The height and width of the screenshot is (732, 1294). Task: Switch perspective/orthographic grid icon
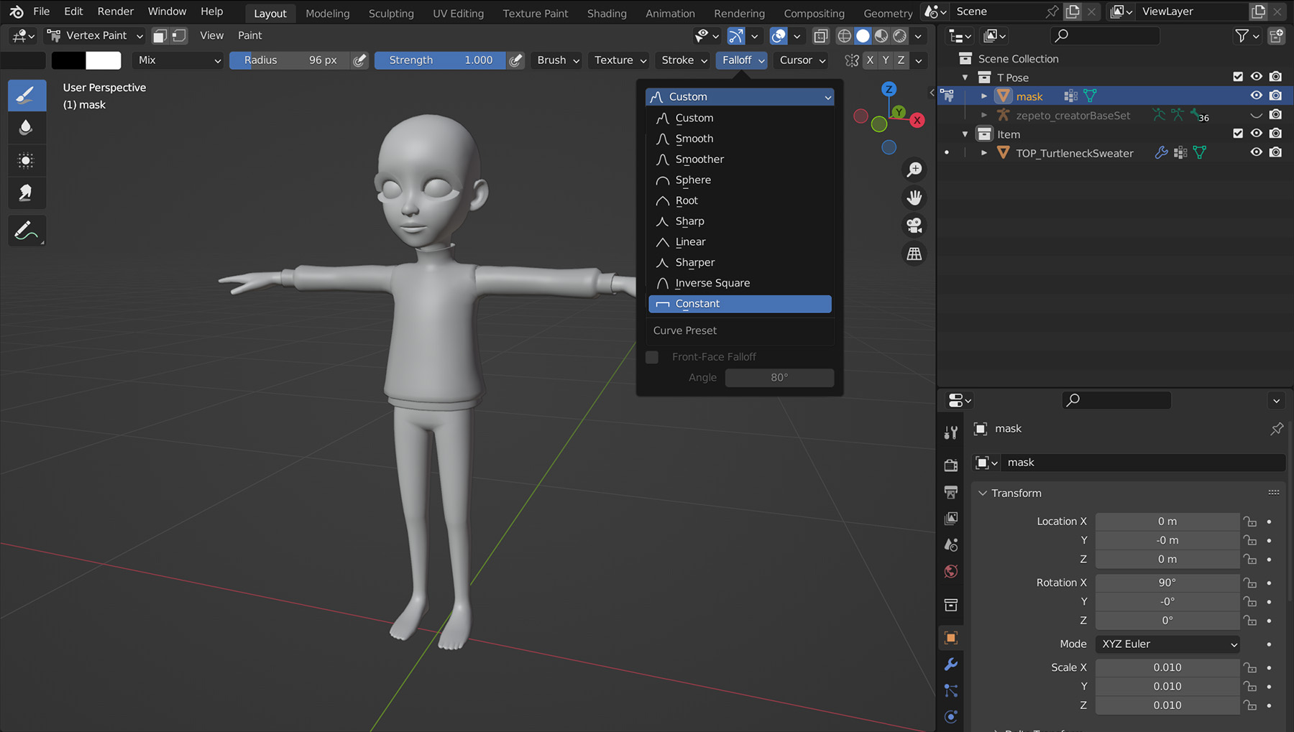[914, 254]
